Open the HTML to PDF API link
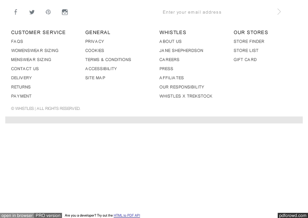 point(127,215)
